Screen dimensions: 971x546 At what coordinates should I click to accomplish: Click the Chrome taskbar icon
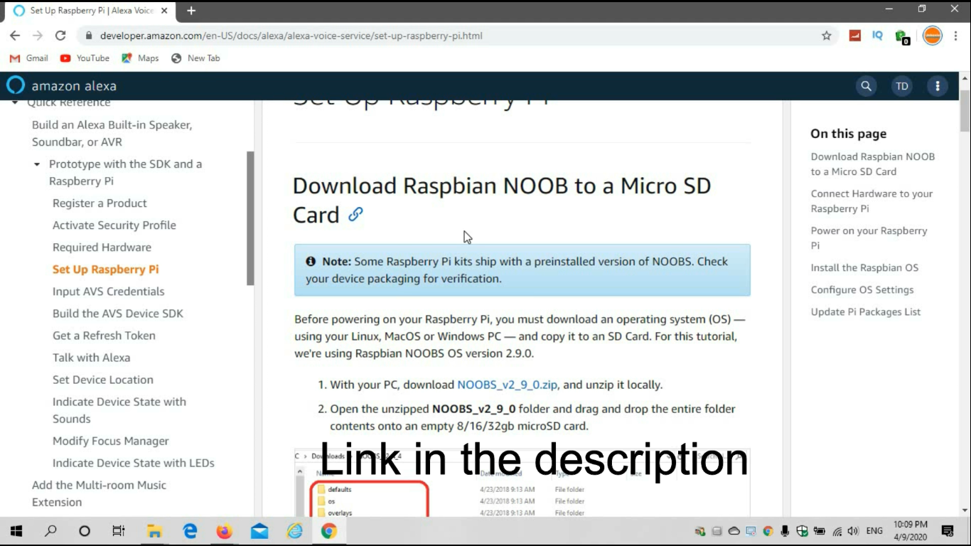coord(328,531)
